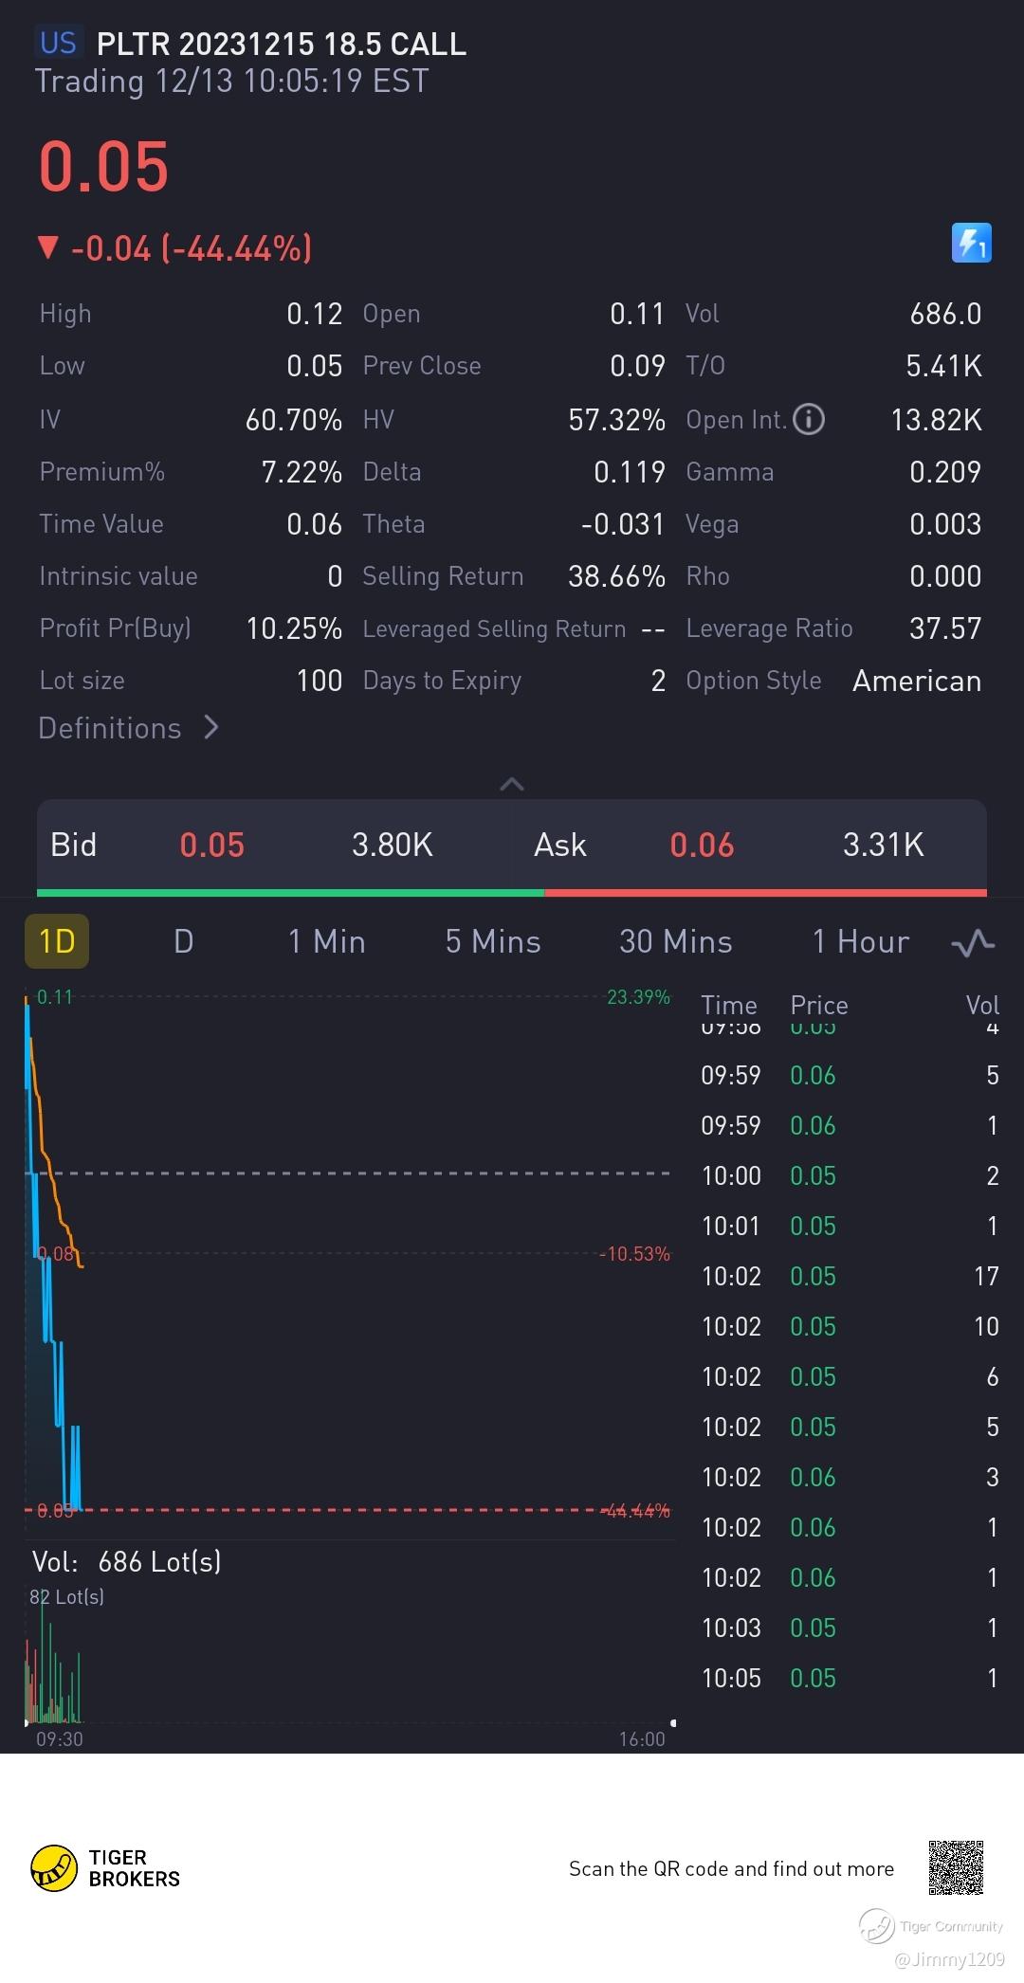Tap the PLTR 20231215 18.5 CALL title
1024x1983 pixels.
click(x=282, y=44)
